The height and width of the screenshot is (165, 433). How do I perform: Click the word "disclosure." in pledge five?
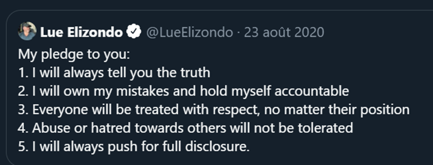217,147
